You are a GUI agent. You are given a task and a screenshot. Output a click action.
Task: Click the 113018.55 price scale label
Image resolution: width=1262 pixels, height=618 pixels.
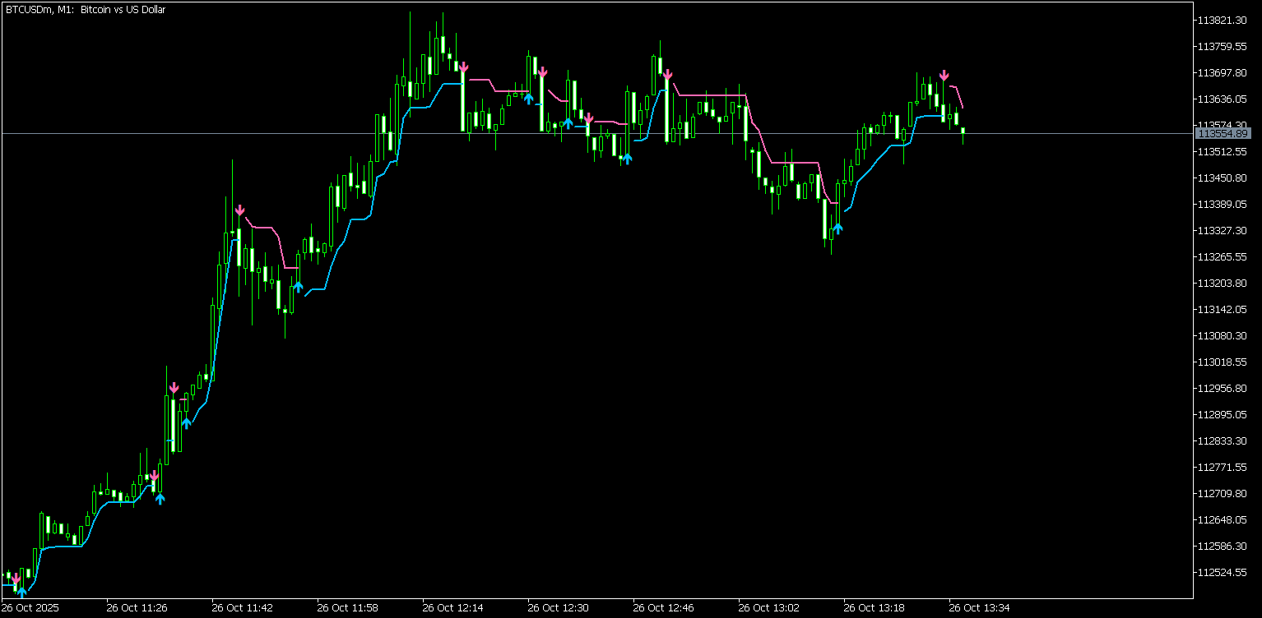tap(1223, 362)
